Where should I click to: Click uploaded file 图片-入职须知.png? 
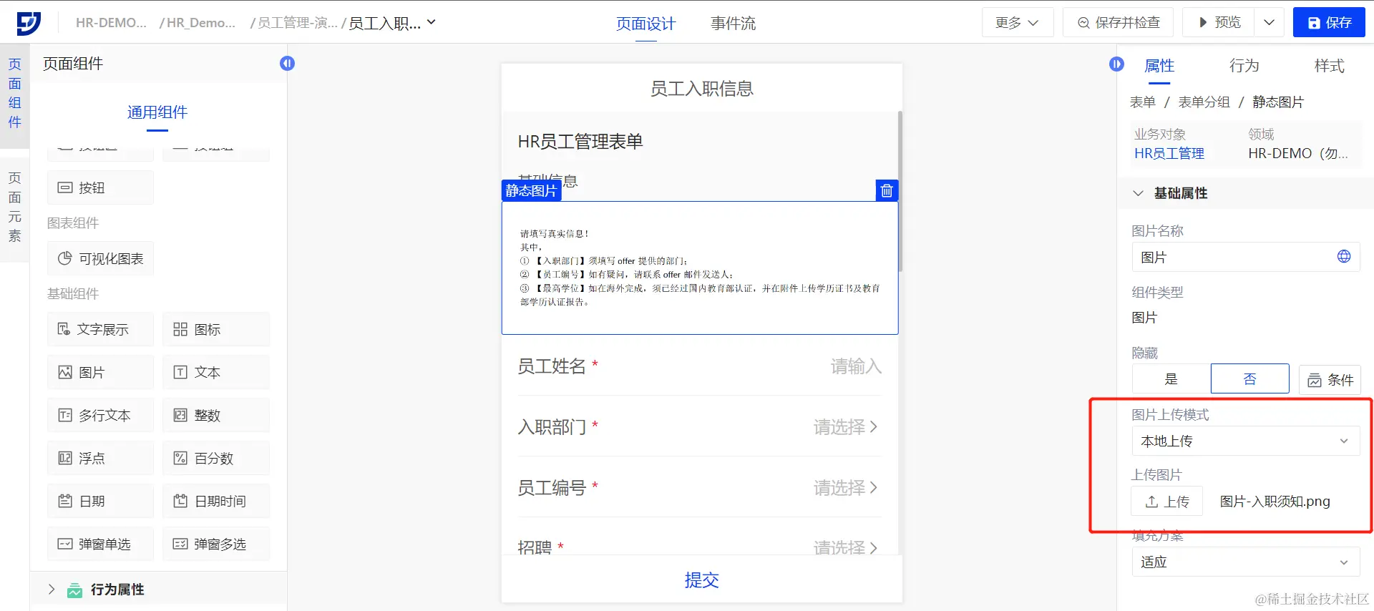1275,502
